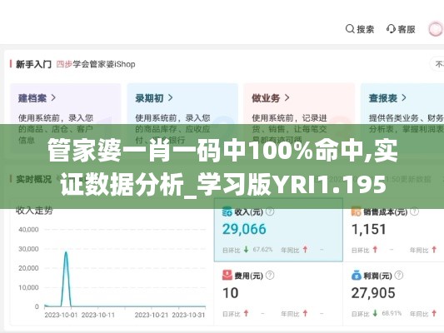This screenshot has height=333, width=444.
Task: Click the 实时概况 section heading
Action: tap(33, 179)
